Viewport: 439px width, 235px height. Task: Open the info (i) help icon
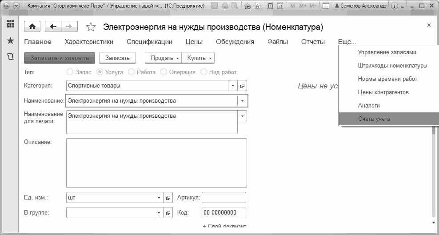(394, 6)
